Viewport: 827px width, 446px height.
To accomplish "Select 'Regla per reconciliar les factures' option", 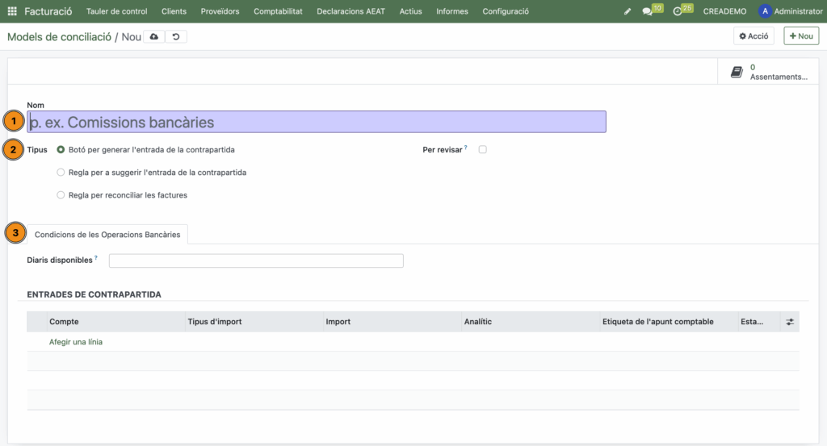I will [x=61, y=195].
